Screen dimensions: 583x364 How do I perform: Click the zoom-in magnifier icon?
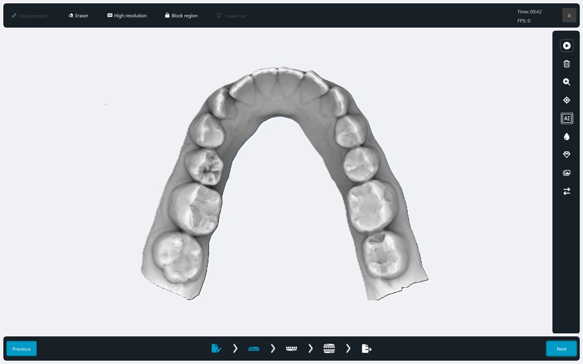[x=566, y=82]
